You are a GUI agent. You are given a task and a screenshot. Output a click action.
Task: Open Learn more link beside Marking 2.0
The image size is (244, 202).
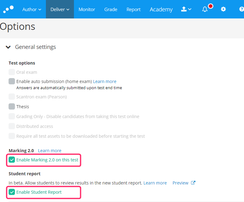(50, 151)
